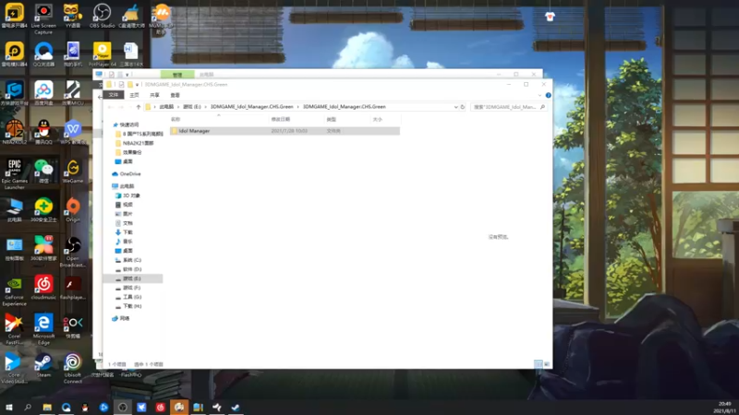Open 工具 (G:) drive in navigation pane
This screenshot has height=415, width=739.
tap(132, 297)
